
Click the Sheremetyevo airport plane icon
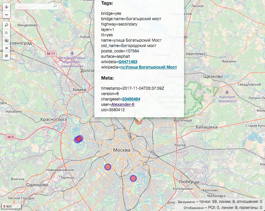coord(72,53)
